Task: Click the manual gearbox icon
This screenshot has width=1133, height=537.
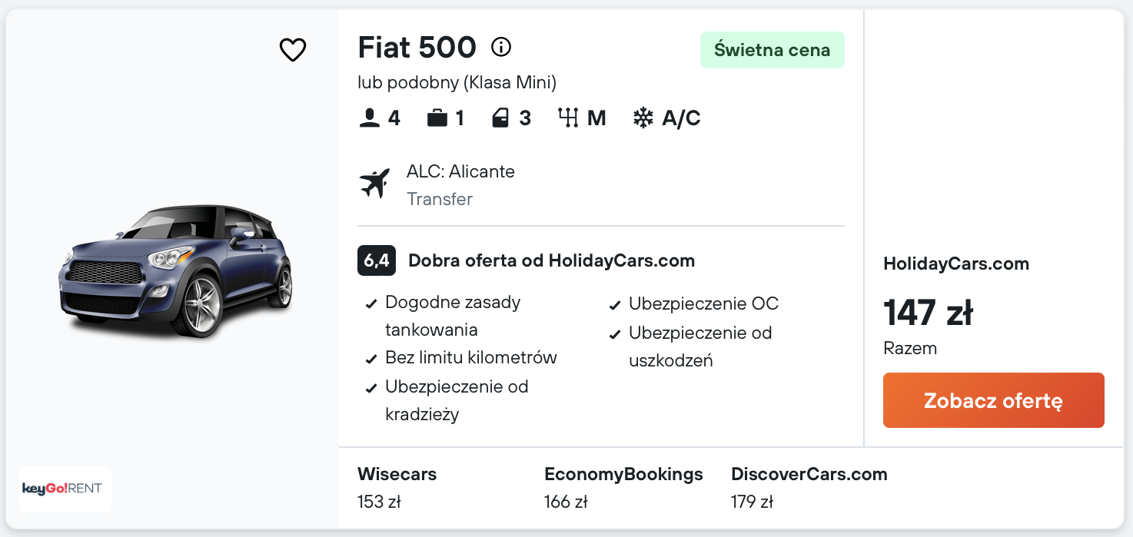Action: tap(568, 118)
